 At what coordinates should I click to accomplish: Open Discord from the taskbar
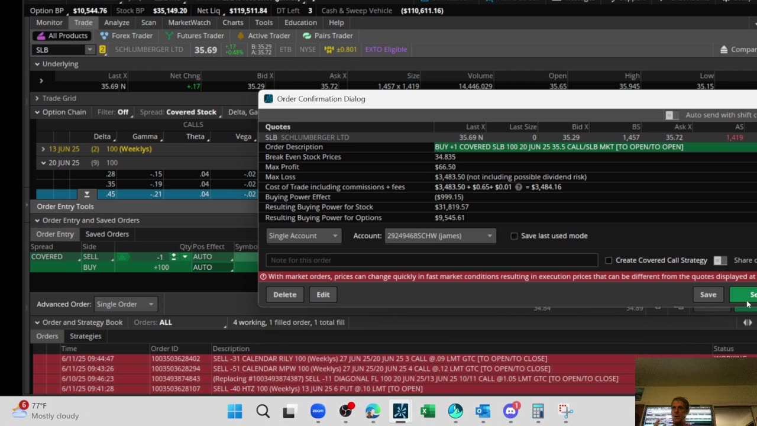pos(510,411)
